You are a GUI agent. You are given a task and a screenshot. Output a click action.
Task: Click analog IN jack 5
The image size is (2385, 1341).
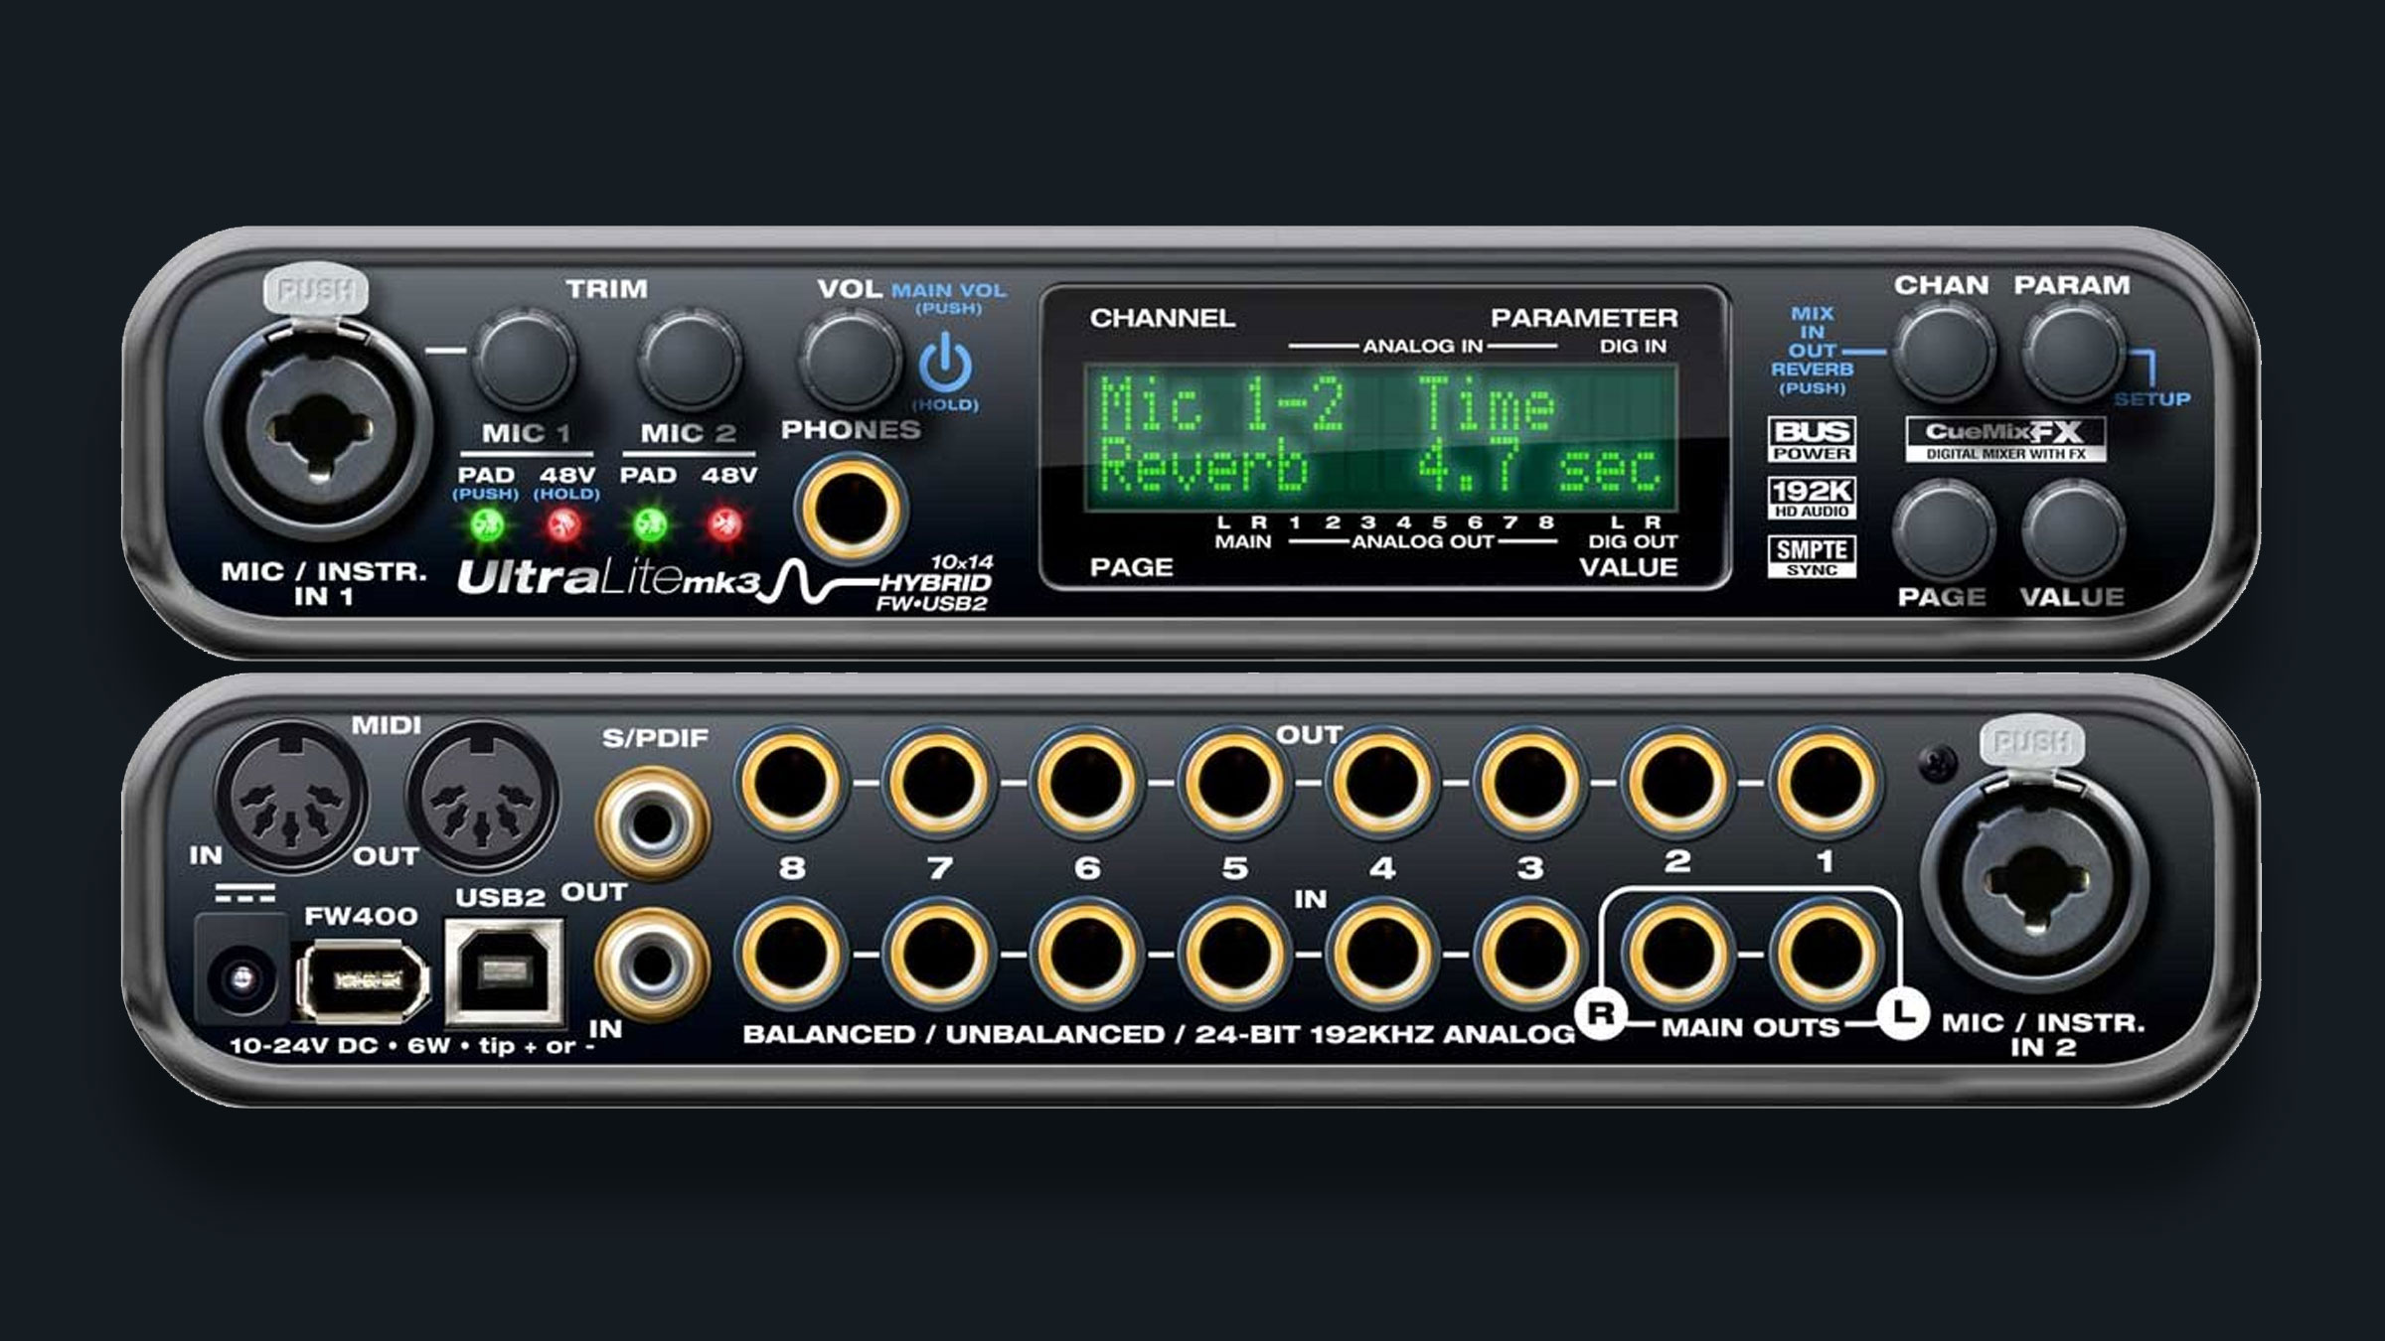click(1235, 954)
